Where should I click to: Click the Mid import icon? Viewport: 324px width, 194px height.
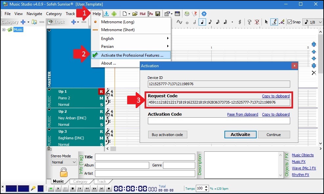click(143, 14)
